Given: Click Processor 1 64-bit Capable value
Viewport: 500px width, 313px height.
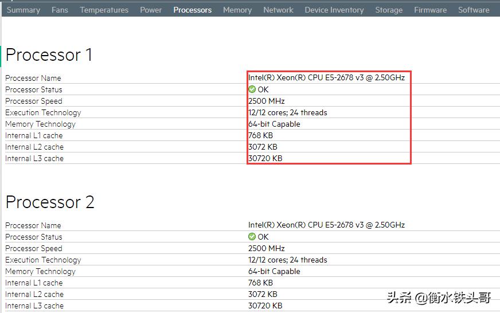Looking at the screenshot, I should [274, 124].
